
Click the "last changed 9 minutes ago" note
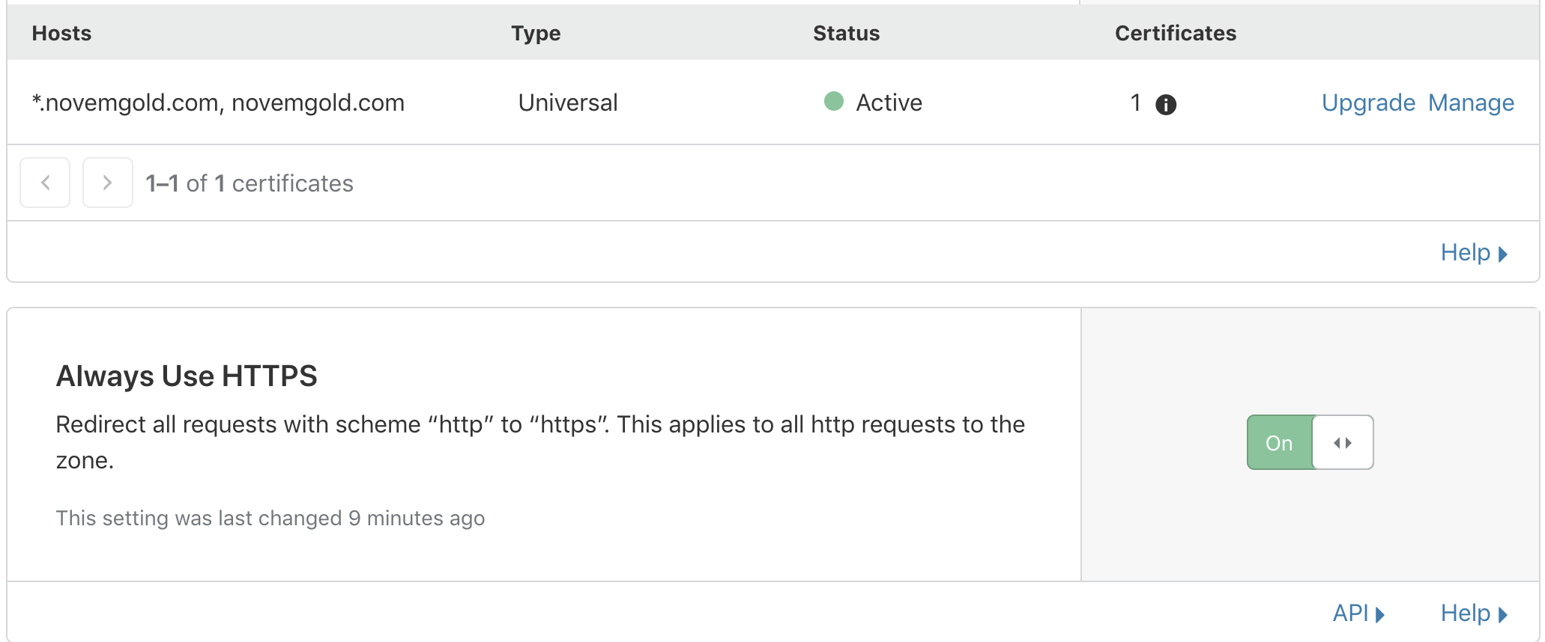[270, 518]
